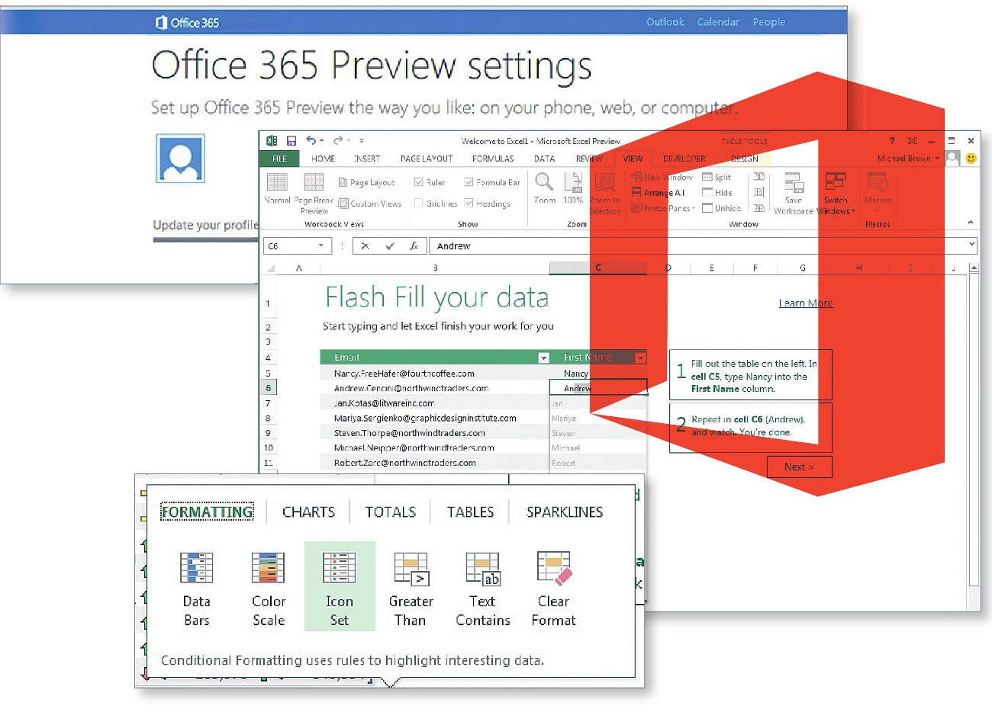Switch to the CHARTS tab
The width and height of the screenshot is (992, 706).
click(308, 512)
